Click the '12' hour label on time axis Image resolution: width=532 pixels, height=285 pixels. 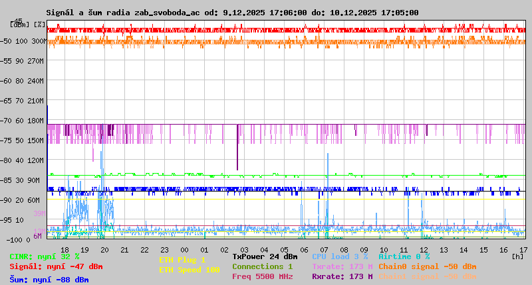point(424,250)
